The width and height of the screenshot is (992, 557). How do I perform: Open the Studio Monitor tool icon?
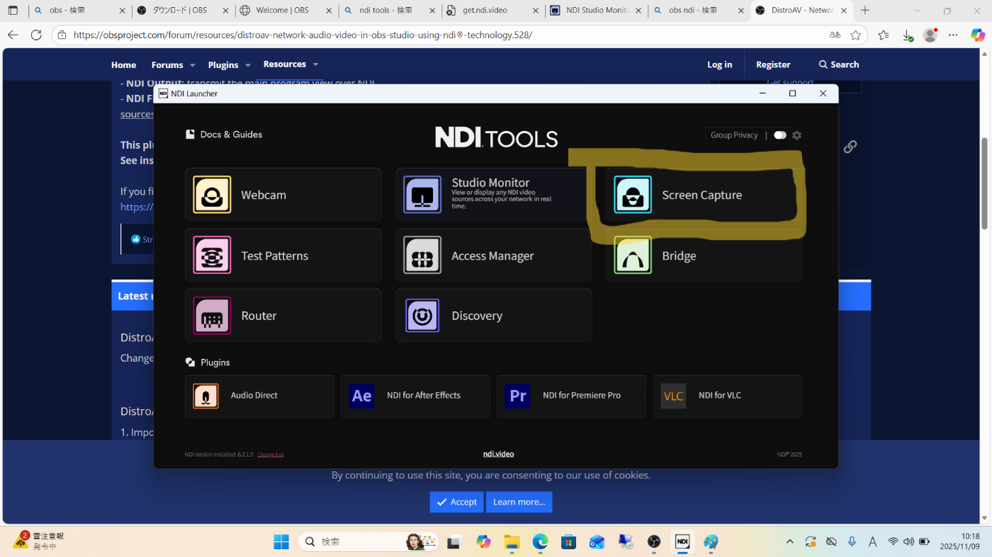[422, 195]
